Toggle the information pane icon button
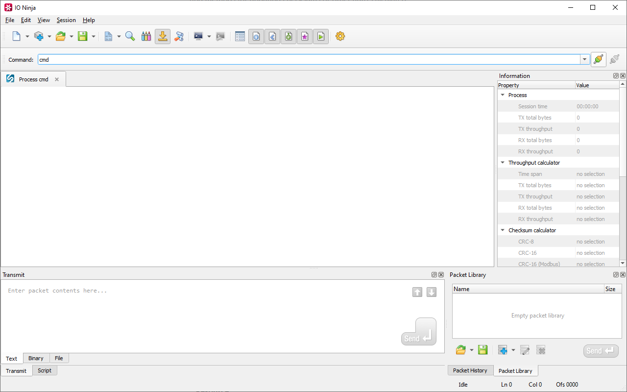Screen dimensions: 627x392 [256, 36]
